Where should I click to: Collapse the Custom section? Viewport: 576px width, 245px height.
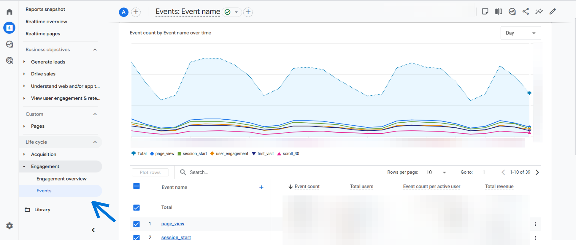click(95, 114)
